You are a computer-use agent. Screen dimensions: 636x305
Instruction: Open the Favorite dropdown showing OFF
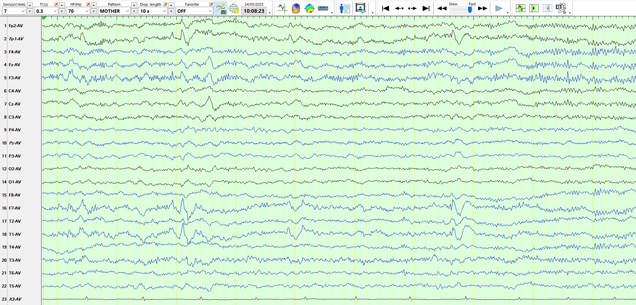[x=194, y=11]
